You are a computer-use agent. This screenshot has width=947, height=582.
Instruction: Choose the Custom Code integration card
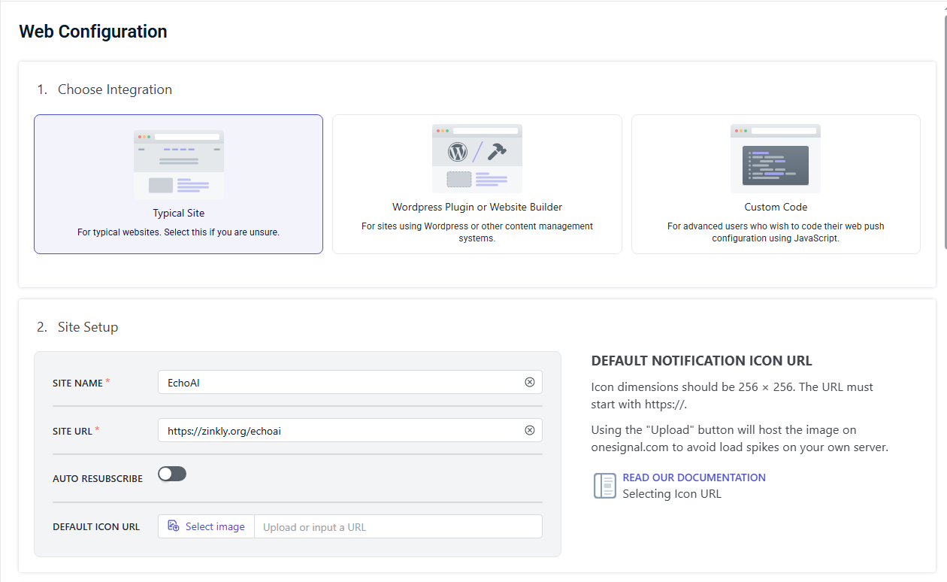776,184
